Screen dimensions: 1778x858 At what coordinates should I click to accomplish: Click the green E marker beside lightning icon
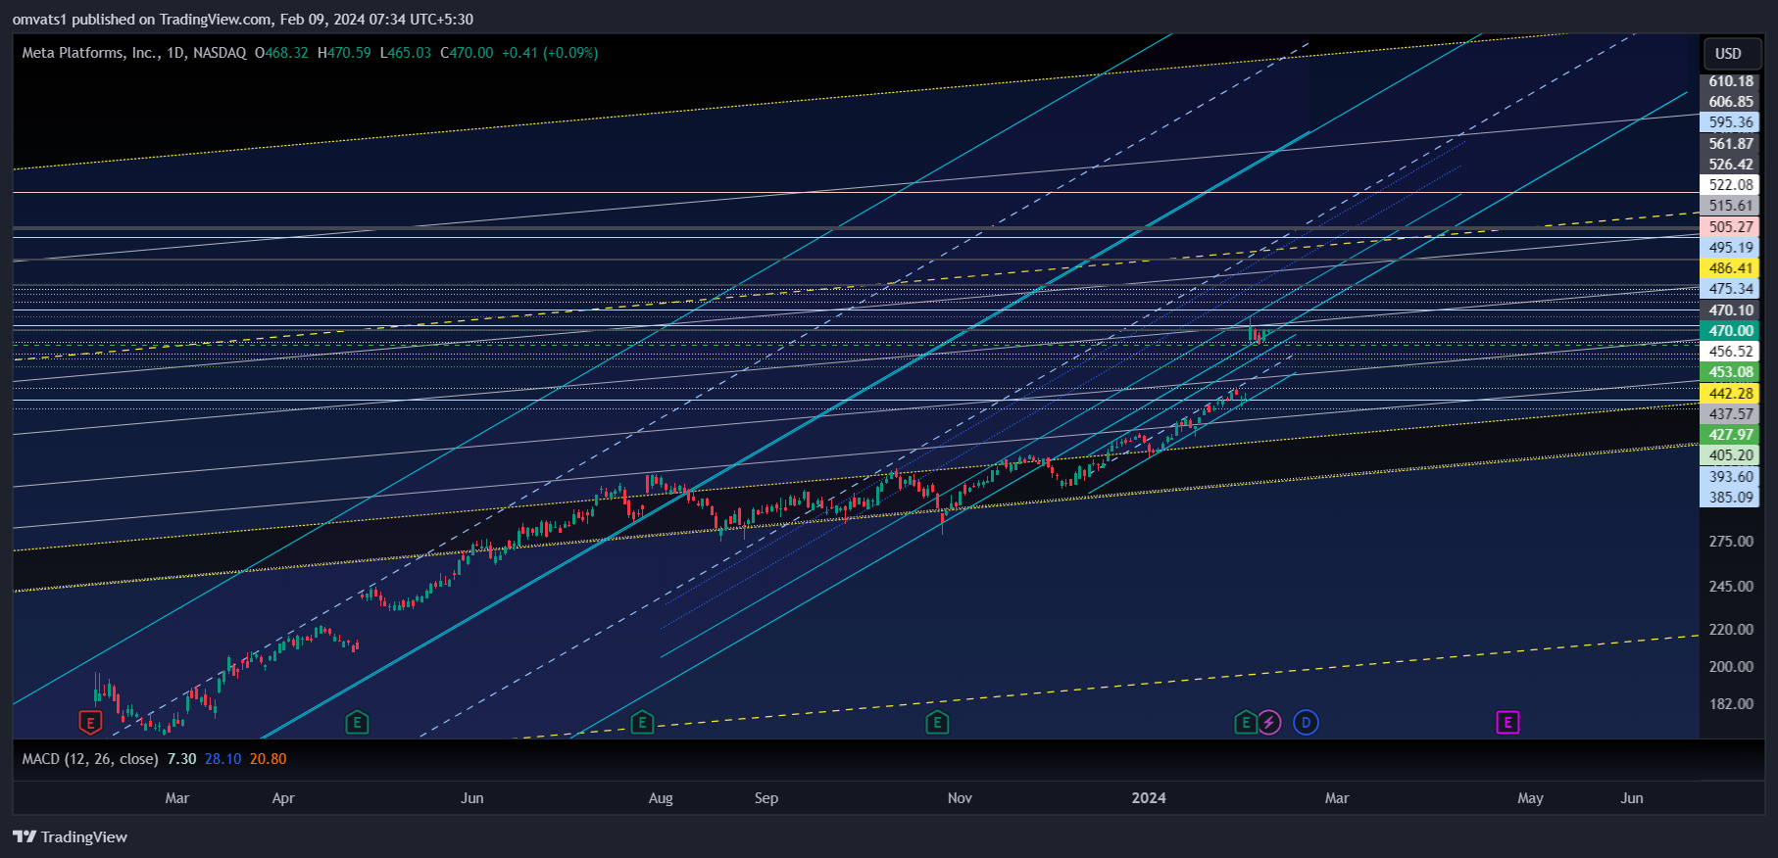coord(1245,723)
